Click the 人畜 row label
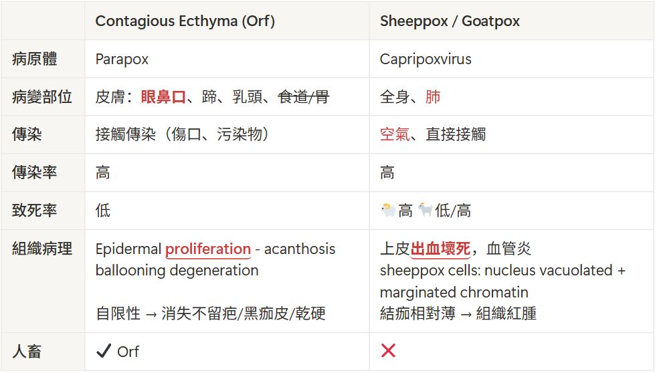This screenshot has width=657, height=373. click(x=27, y=351)
